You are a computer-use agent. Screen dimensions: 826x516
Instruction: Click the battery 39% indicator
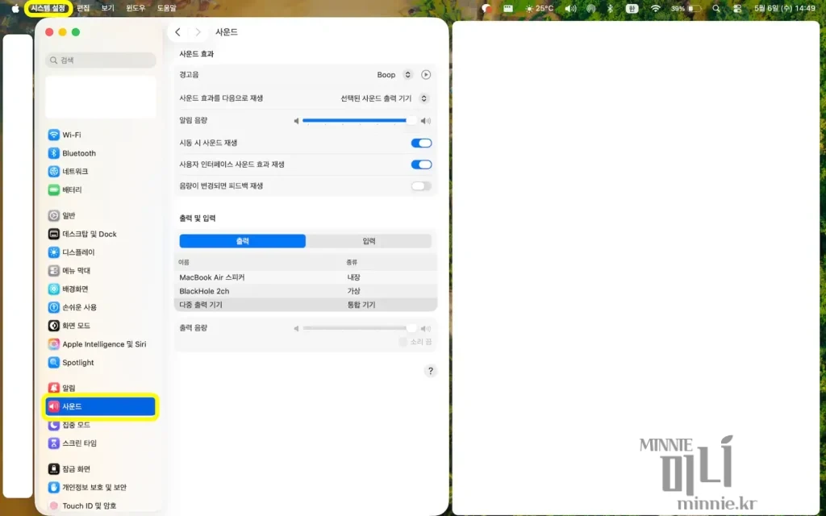tap(686, 8)
